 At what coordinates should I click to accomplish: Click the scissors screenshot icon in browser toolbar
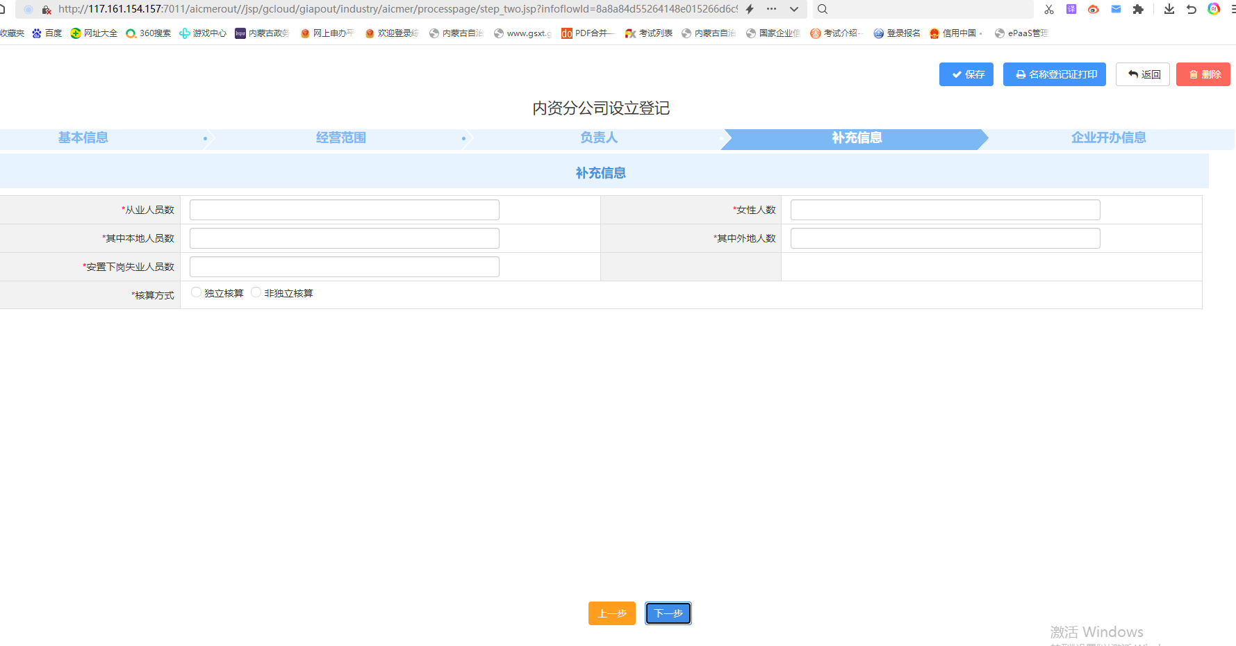click(1049, 9)
